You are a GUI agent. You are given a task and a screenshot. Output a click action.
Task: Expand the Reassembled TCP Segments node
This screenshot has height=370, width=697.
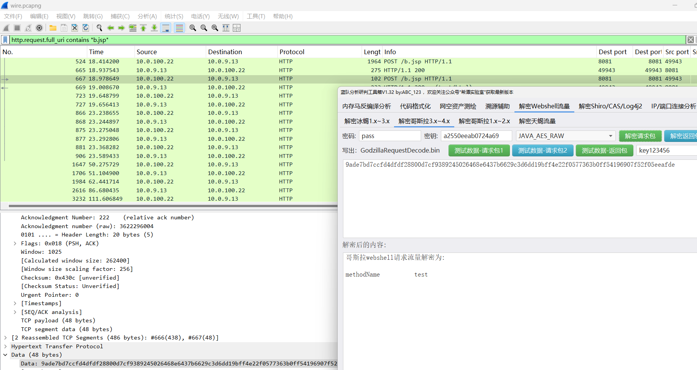tap(5, 338)
